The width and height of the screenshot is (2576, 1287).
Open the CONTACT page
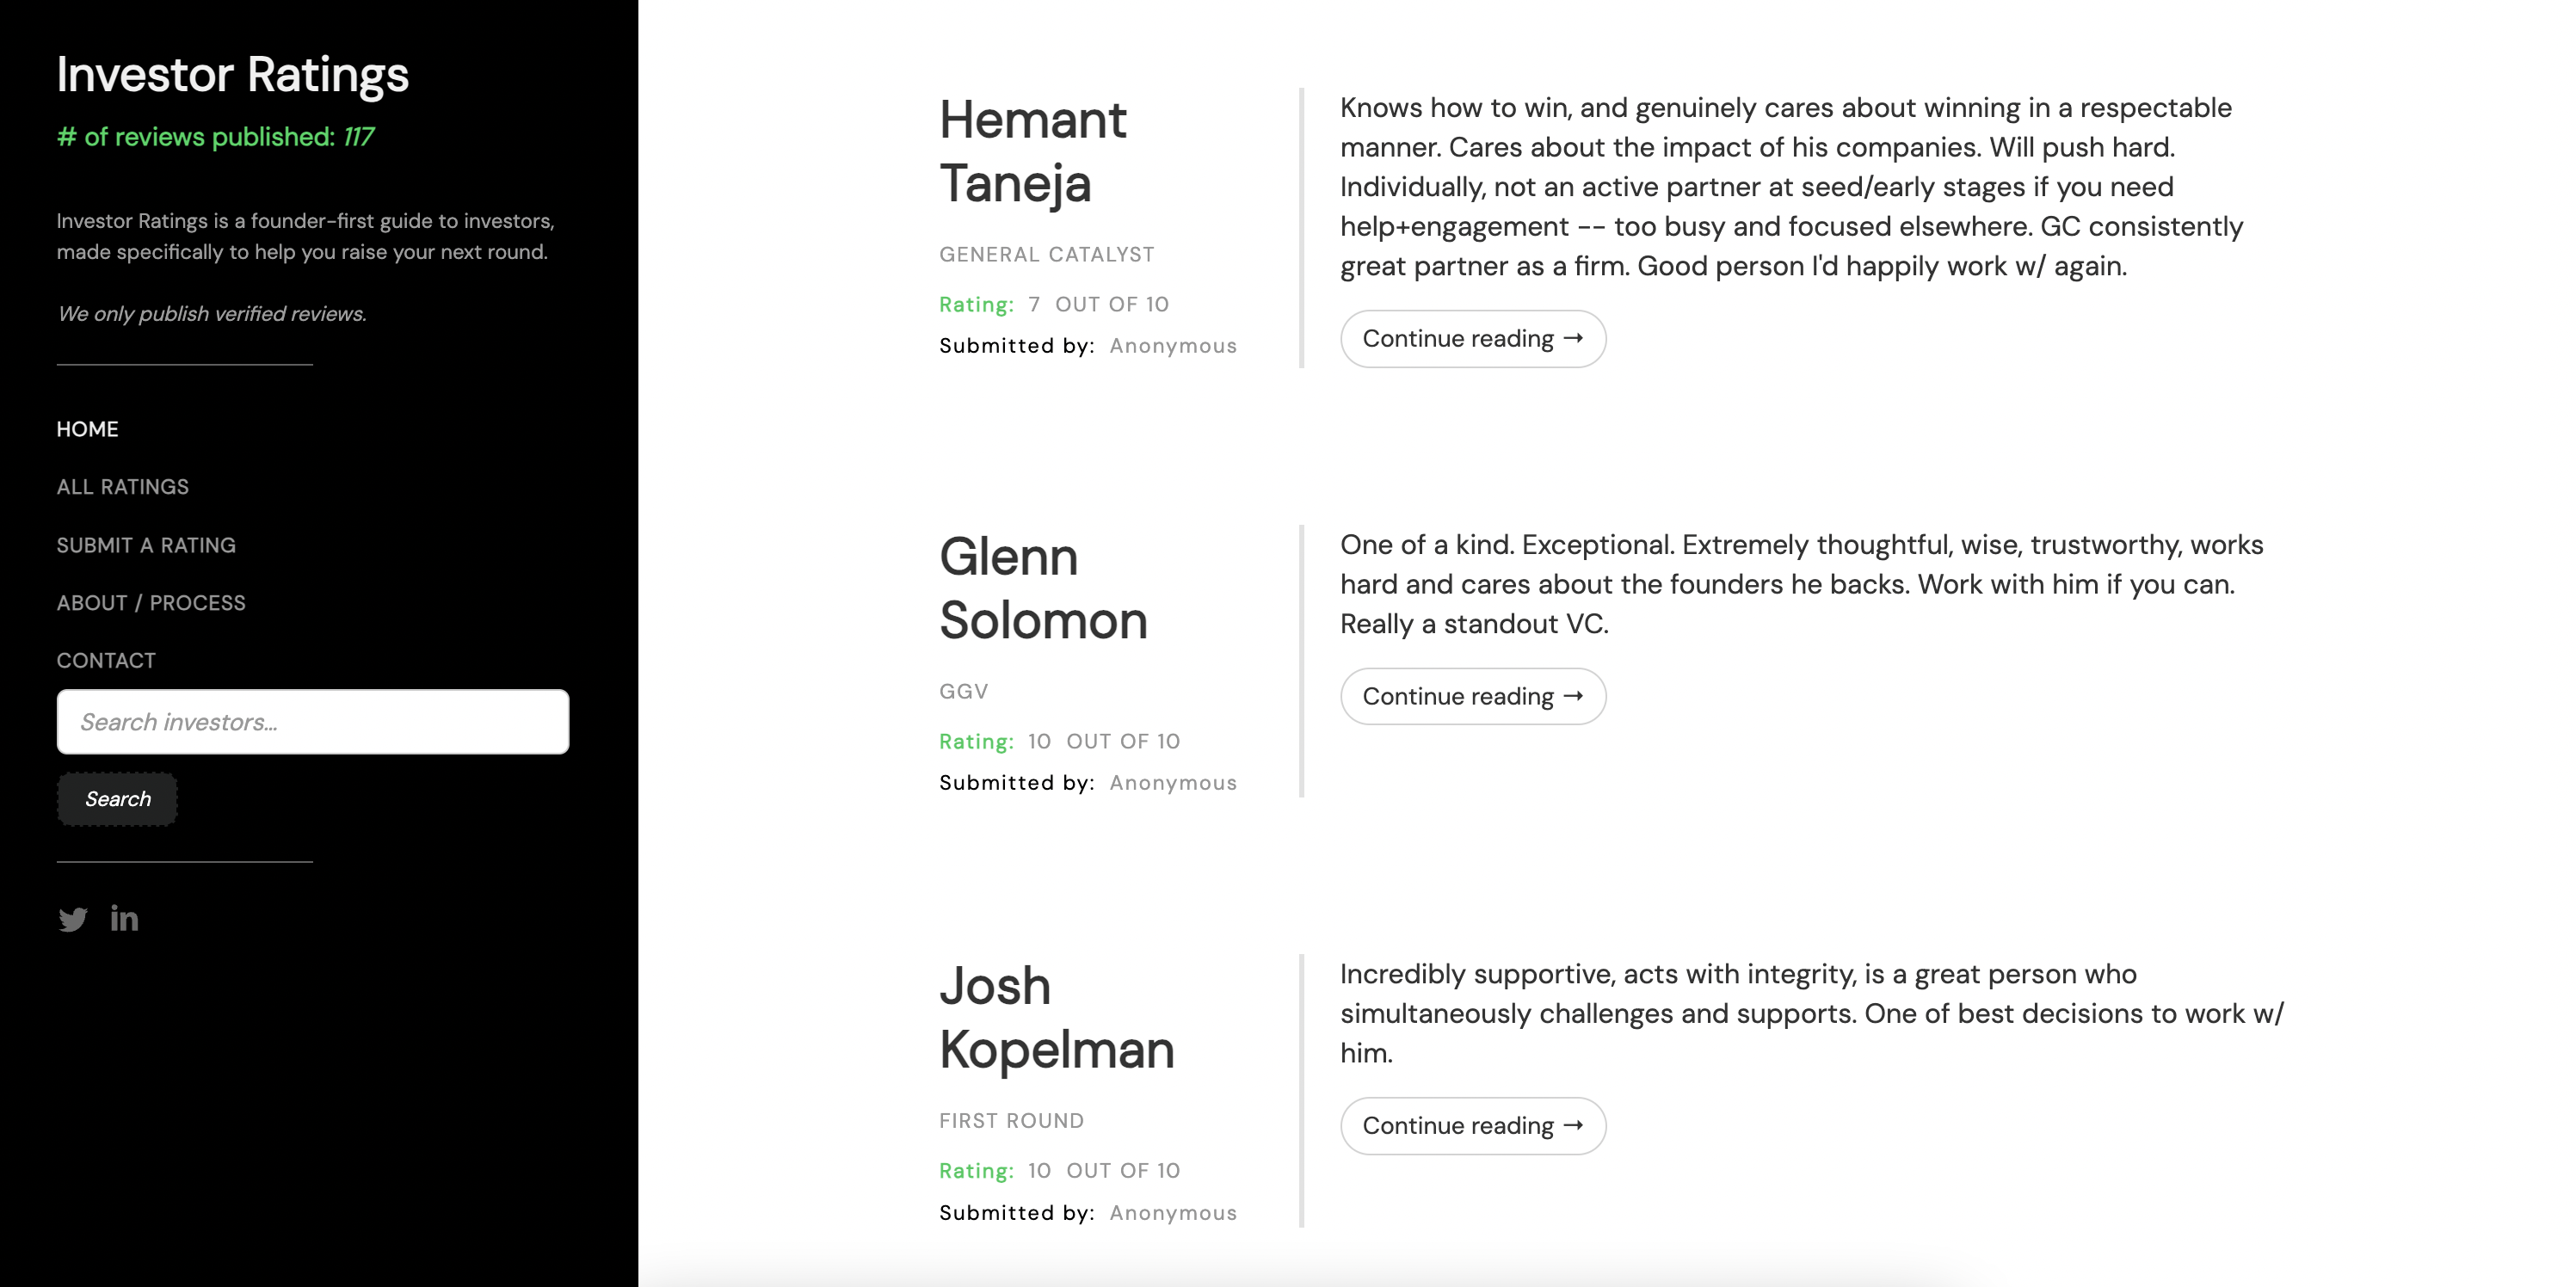pyautogui.click(x=105, y=659)
